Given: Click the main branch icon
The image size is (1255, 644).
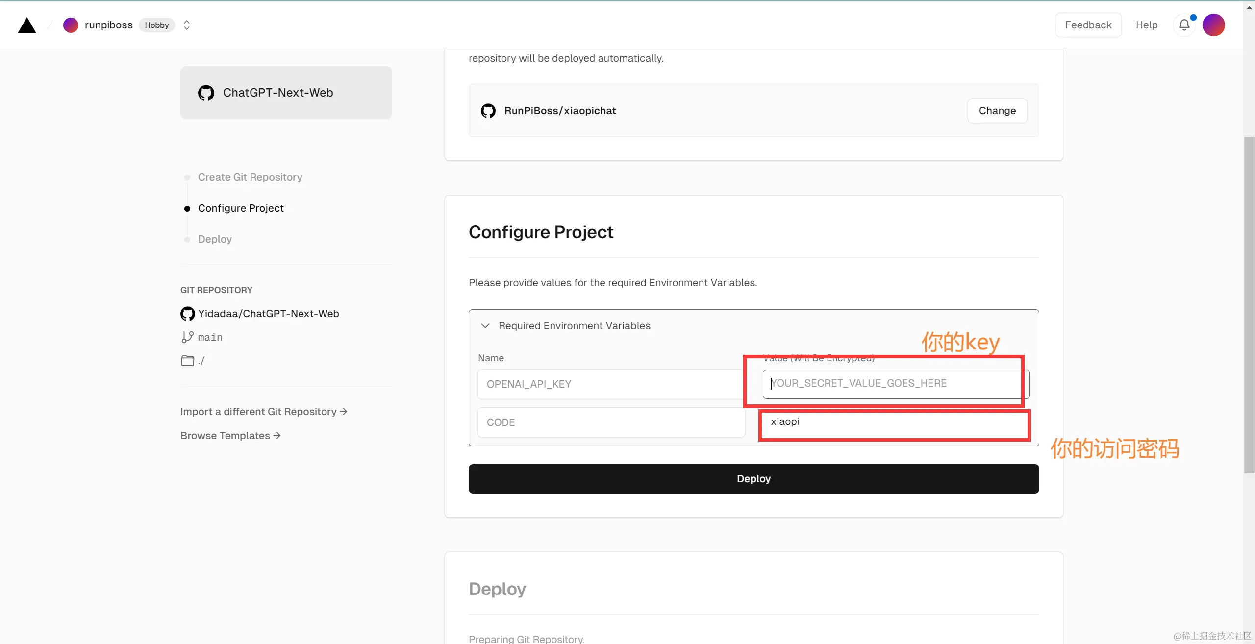Looking at the screenshot, I should click(187, 337).
